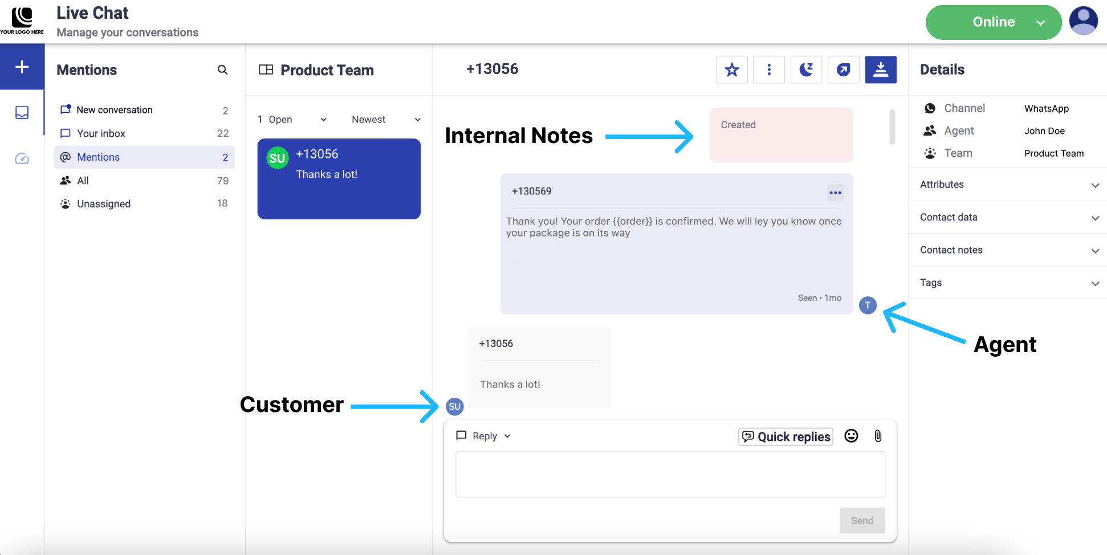
Task: Go to Your inbox
Action: 144,133
